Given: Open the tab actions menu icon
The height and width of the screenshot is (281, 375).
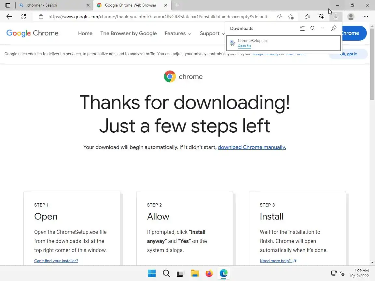Looking at the screenshot, I should 8,5.
